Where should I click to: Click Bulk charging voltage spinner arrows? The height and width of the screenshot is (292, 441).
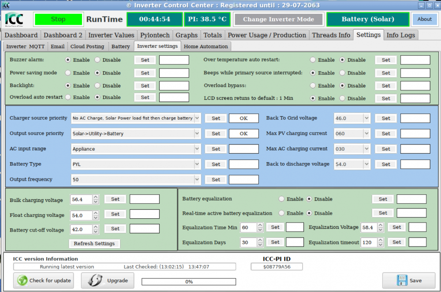[96, 199]
